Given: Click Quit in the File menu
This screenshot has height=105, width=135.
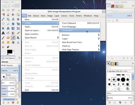Looking at the screenshot, I should 40,90.
